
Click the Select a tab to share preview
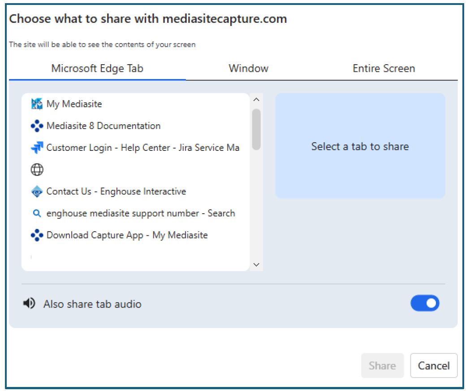click(x=360, y=146)
